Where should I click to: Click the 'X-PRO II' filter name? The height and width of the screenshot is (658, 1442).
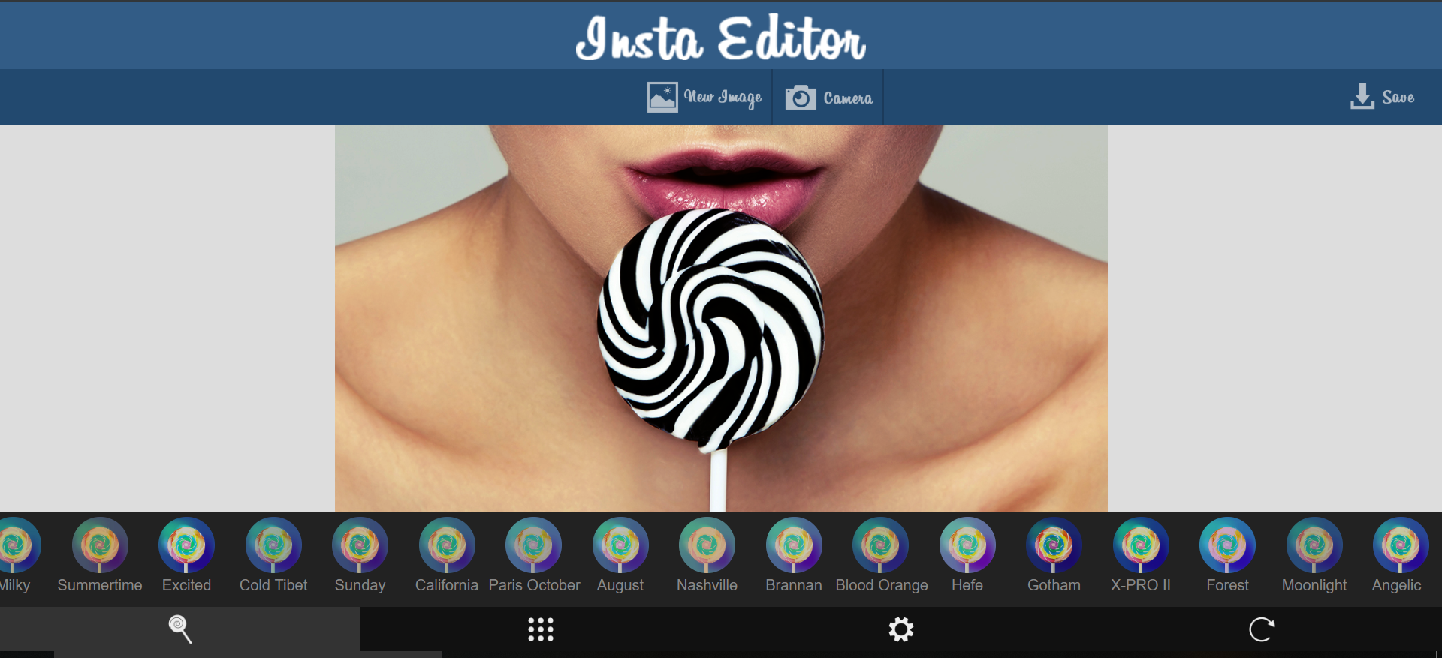pyautogui.click(x=1141, y=585)
